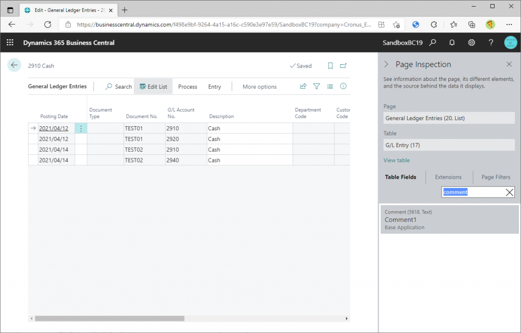Open the tab actions menu icon
Image resolution: width=521 pixels, height=333 pixels.
coord(10,10)
